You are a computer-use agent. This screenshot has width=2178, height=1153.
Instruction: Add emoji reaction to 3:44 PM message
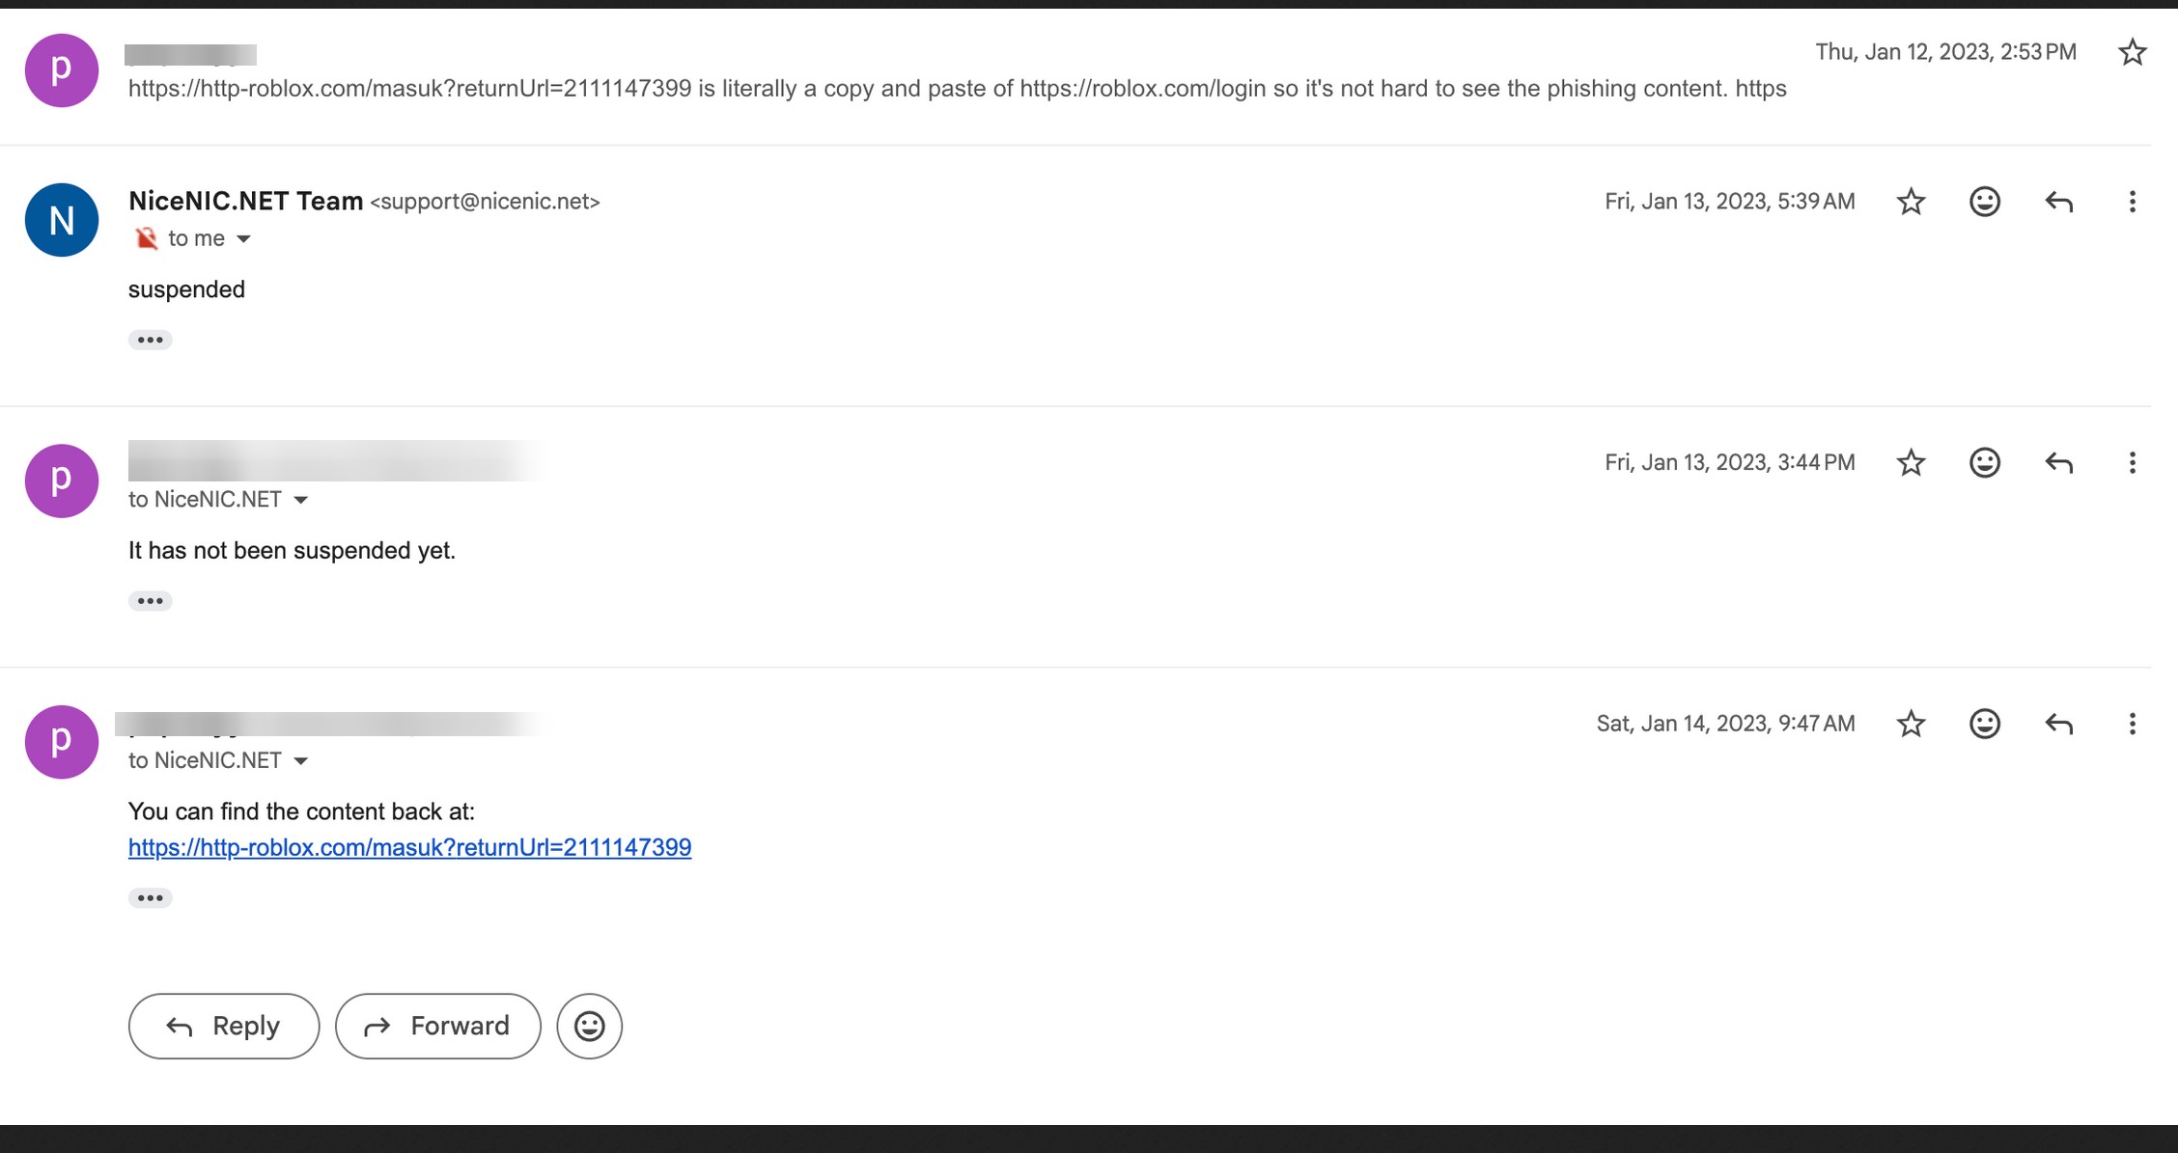click(x=1984, y=463)
